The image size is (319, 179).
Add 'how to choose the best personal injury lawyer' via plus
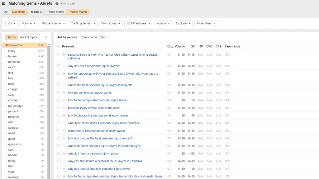coord(64,116)
